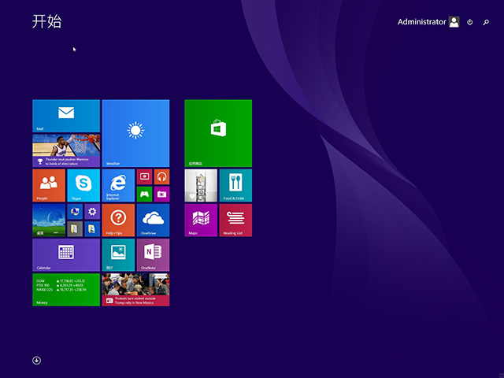The height and width of the screenshot is (378, 504).
Task: Open the small Games controller tile
Action: pos(144,195)
